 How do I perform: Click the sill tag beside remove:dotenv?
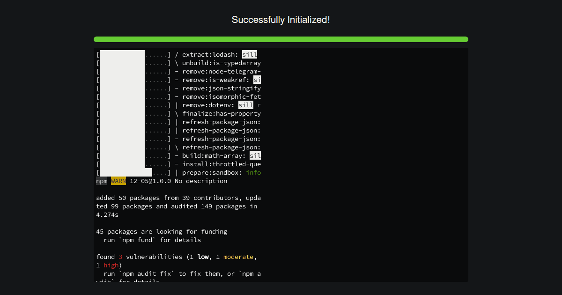click(246, 105)
